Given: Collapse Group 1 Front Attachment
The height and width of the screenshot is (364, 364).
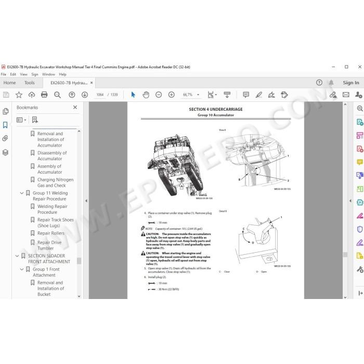Looking at the screenshot, I should 22,269.
